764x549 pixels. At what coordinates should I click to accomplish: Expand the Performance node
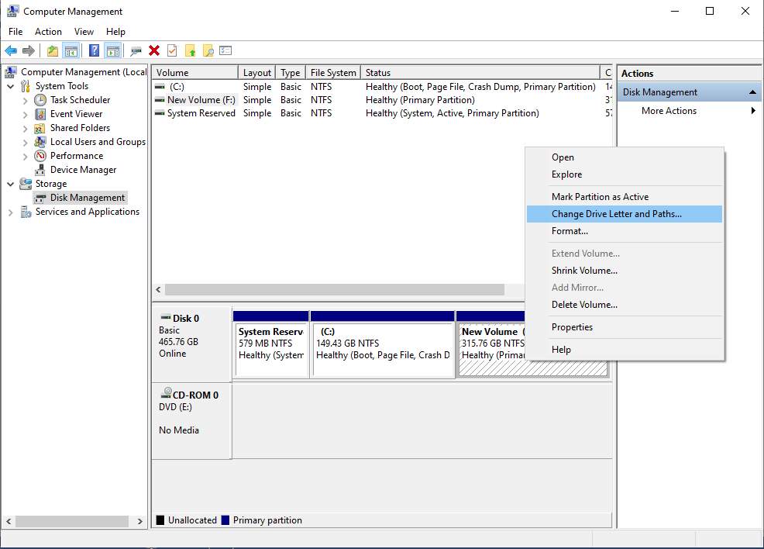[x=26, y=157]
